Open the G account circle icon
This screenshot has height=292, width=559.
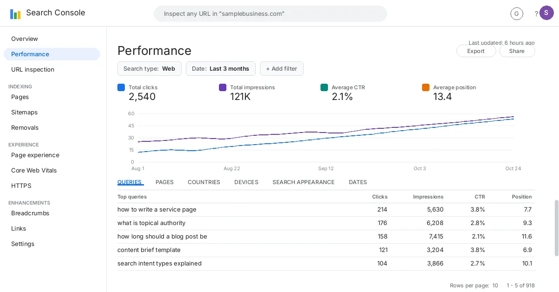tap(517, 14)
